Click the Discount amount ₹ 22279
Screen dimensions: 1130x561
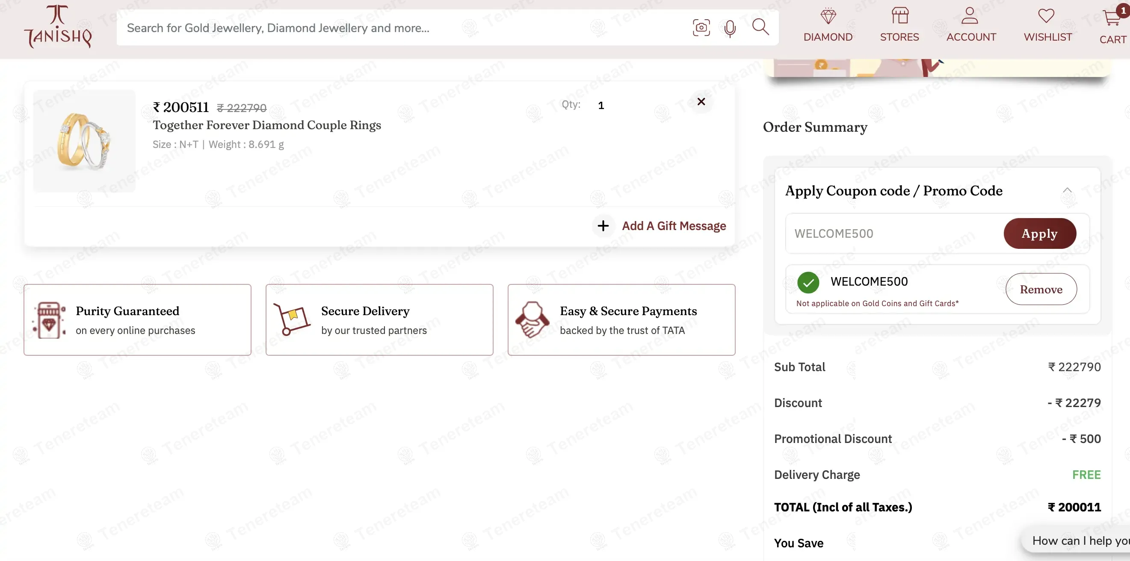(1074, 403)
